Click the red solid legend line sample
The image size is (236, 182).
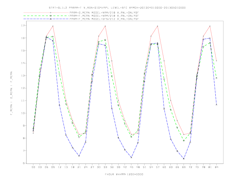tap(46, 12)
